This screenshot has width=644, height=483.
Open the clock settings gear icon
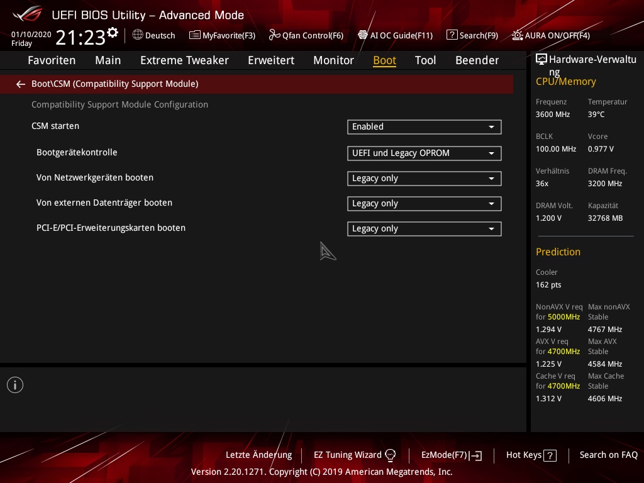click(x=113, y=32)
